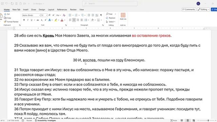Apply paragraph shading fill
Viewport: 217px width, 122px height.
point(93,20)
